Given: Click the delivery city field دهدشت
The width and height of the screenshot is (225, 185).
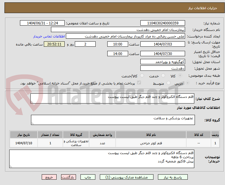Looking at the screenshot, I should pyautogui.click(x=163, y=68).
